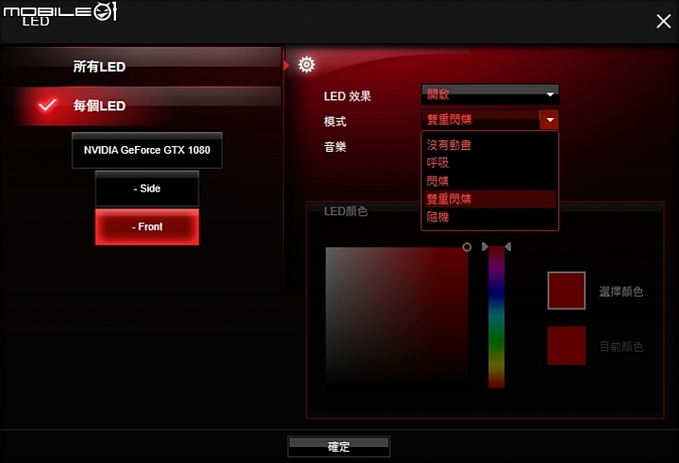Click the LED 效果 label
The image size is (679, 463).
(x=347, y=96)
